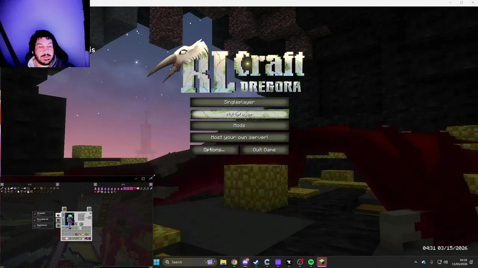Open the left tab above the inventory

pyautogui.click(x=64, y=210)
